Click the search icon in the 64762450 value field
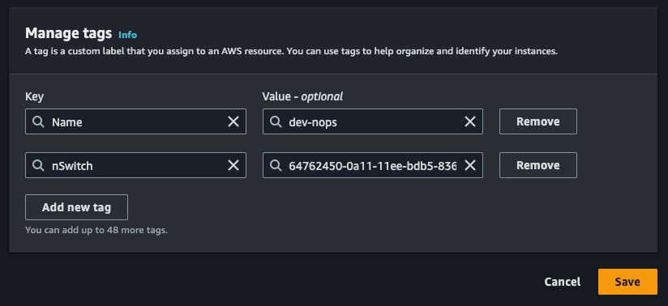This screenshot has height=306, width=668. (276, 165)
